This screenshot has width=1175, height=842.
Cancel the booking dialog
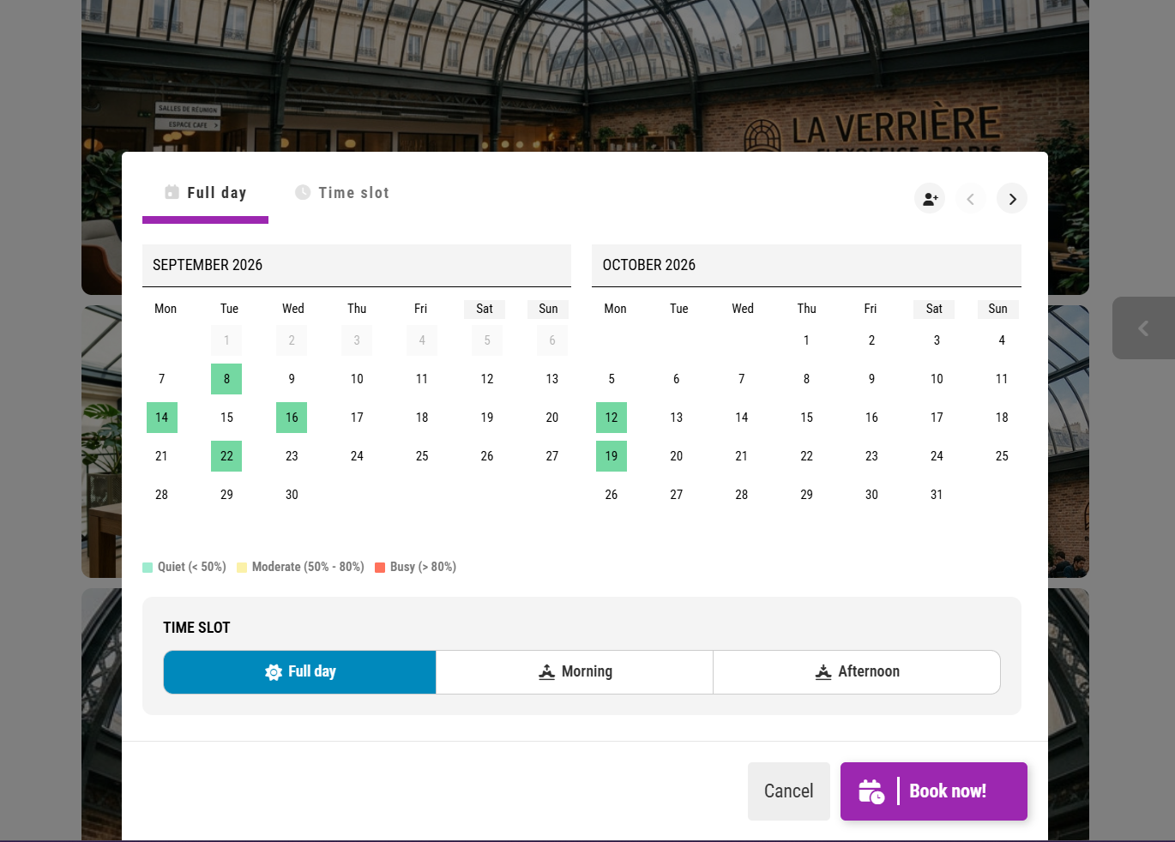tap(789, 791)
